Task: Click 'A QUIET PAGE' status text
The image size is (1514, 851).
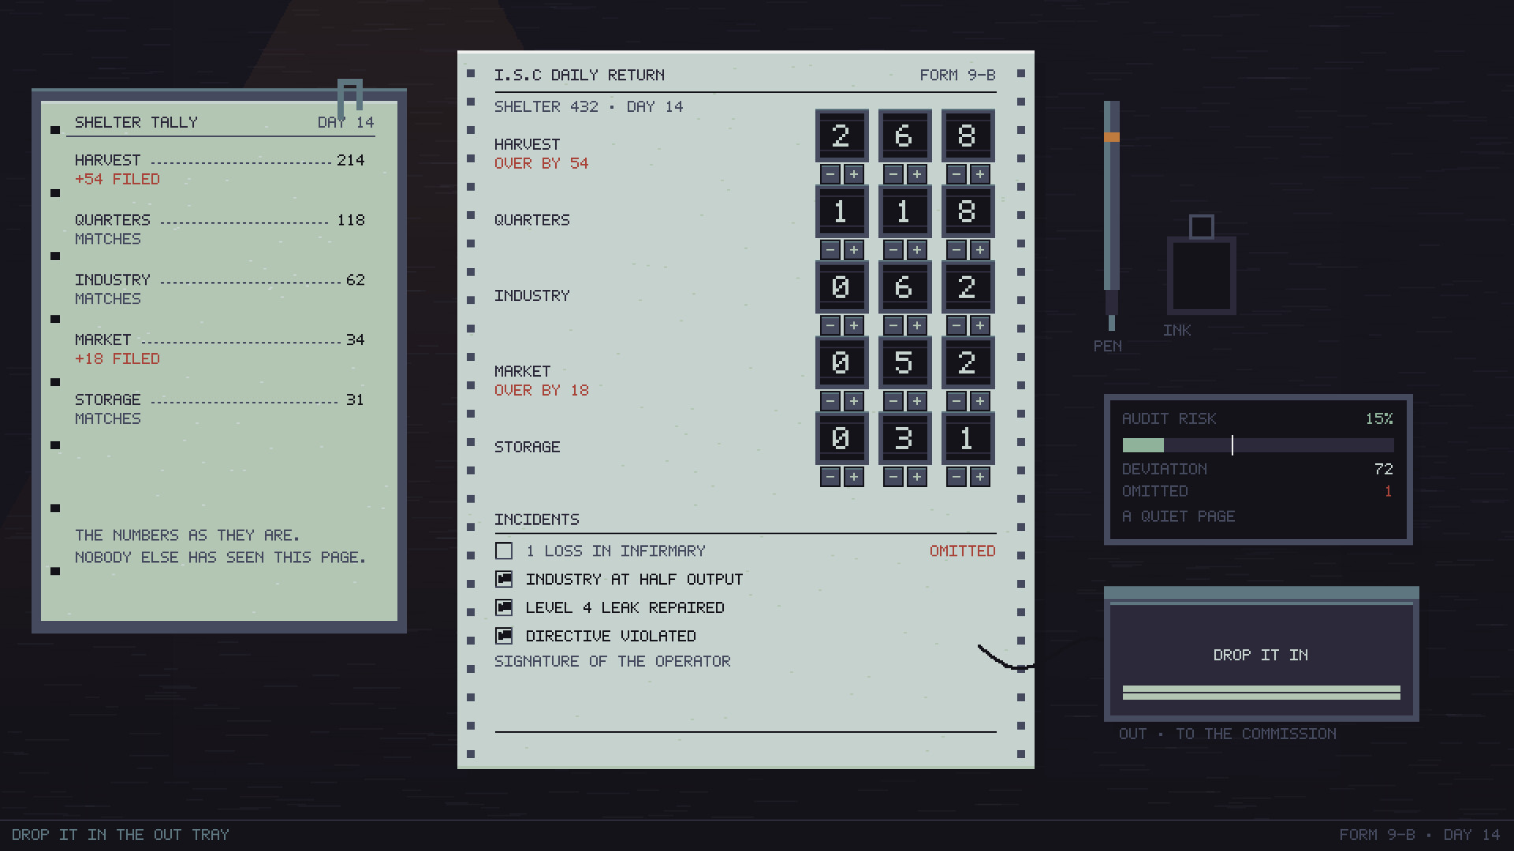Action: click(1179, 516)
